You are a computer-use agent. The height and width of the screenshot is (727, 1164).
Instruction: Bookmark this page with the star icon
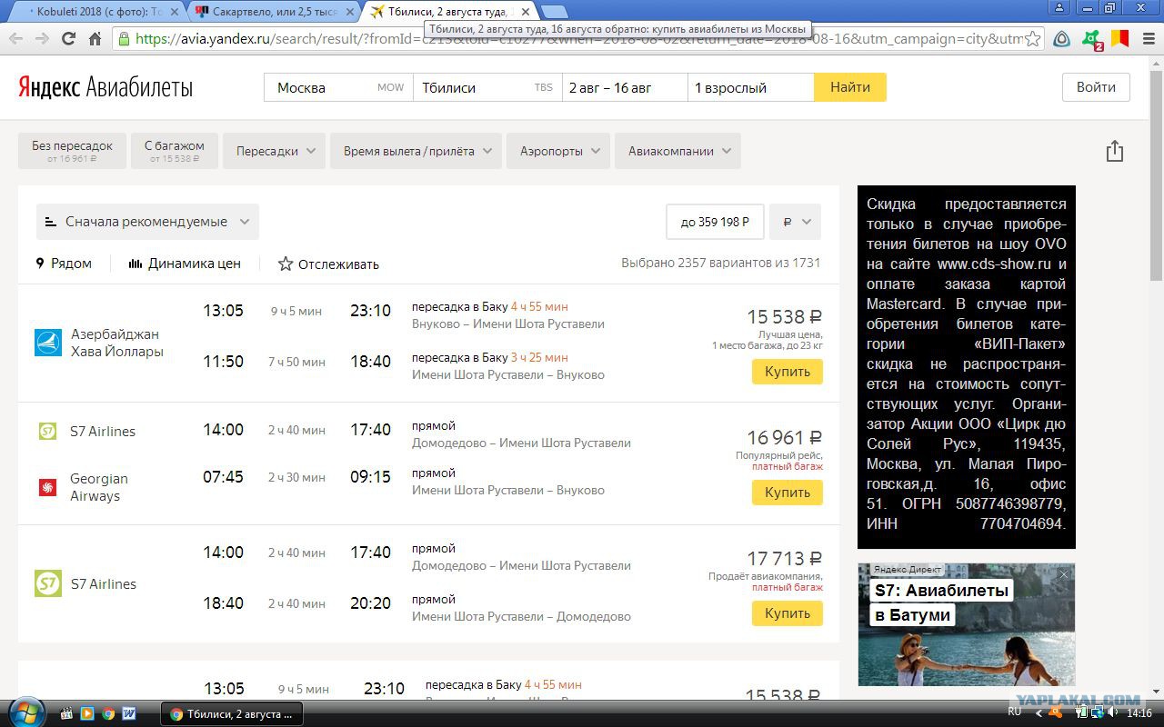click(x=1032, y=38)
